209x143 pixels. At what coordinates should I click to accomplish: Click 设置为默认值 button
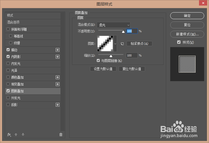coord(103,69)
